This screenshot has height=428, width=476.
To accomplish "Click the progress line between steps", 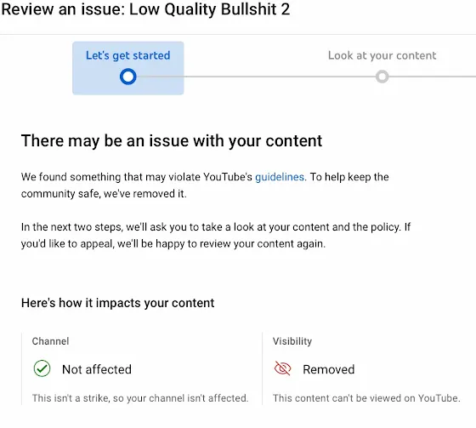I will point(256,77).
